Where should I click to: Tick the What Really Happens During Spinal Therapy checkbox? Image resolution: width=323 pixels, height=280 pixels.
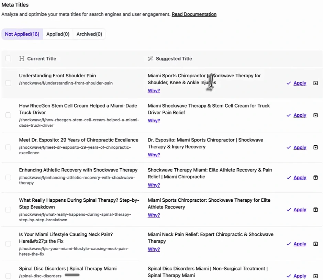[x=8, y=210]
